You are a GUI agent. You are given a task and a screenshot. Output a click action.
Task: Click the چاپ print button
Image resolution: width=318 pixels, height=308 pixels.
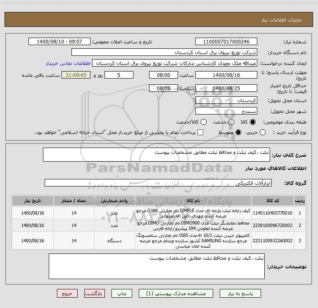coord(122,294)
